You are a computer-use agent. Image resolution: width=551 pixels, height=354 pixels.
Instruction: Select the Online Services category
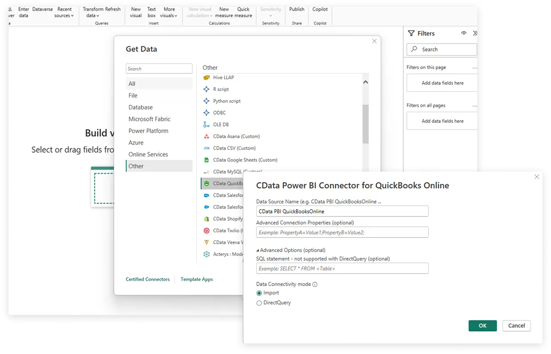coord(148,154)
